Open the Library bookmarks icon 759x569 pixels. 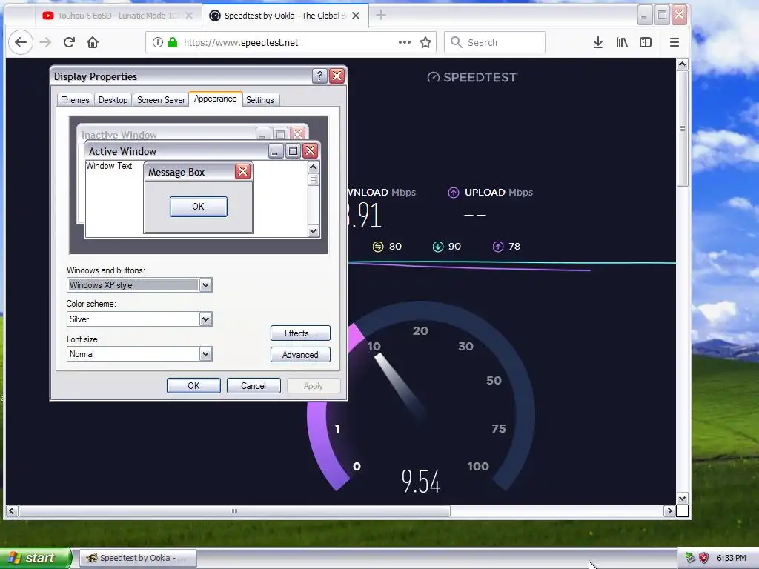click(622, 42)
